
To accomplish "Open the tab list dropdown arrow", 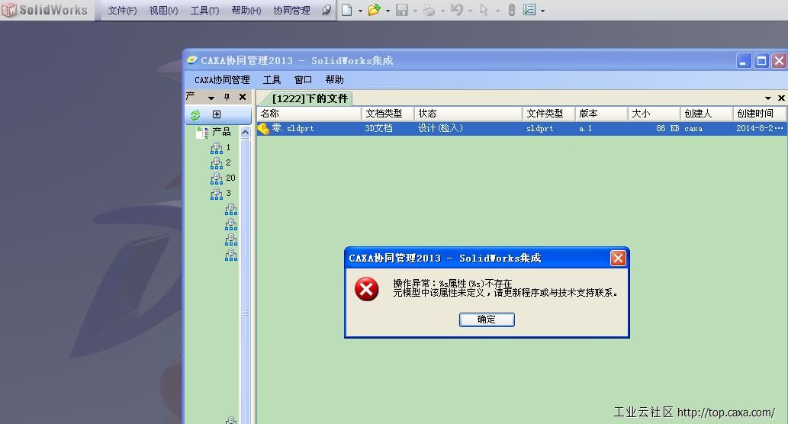I will [x=768, y=98].
